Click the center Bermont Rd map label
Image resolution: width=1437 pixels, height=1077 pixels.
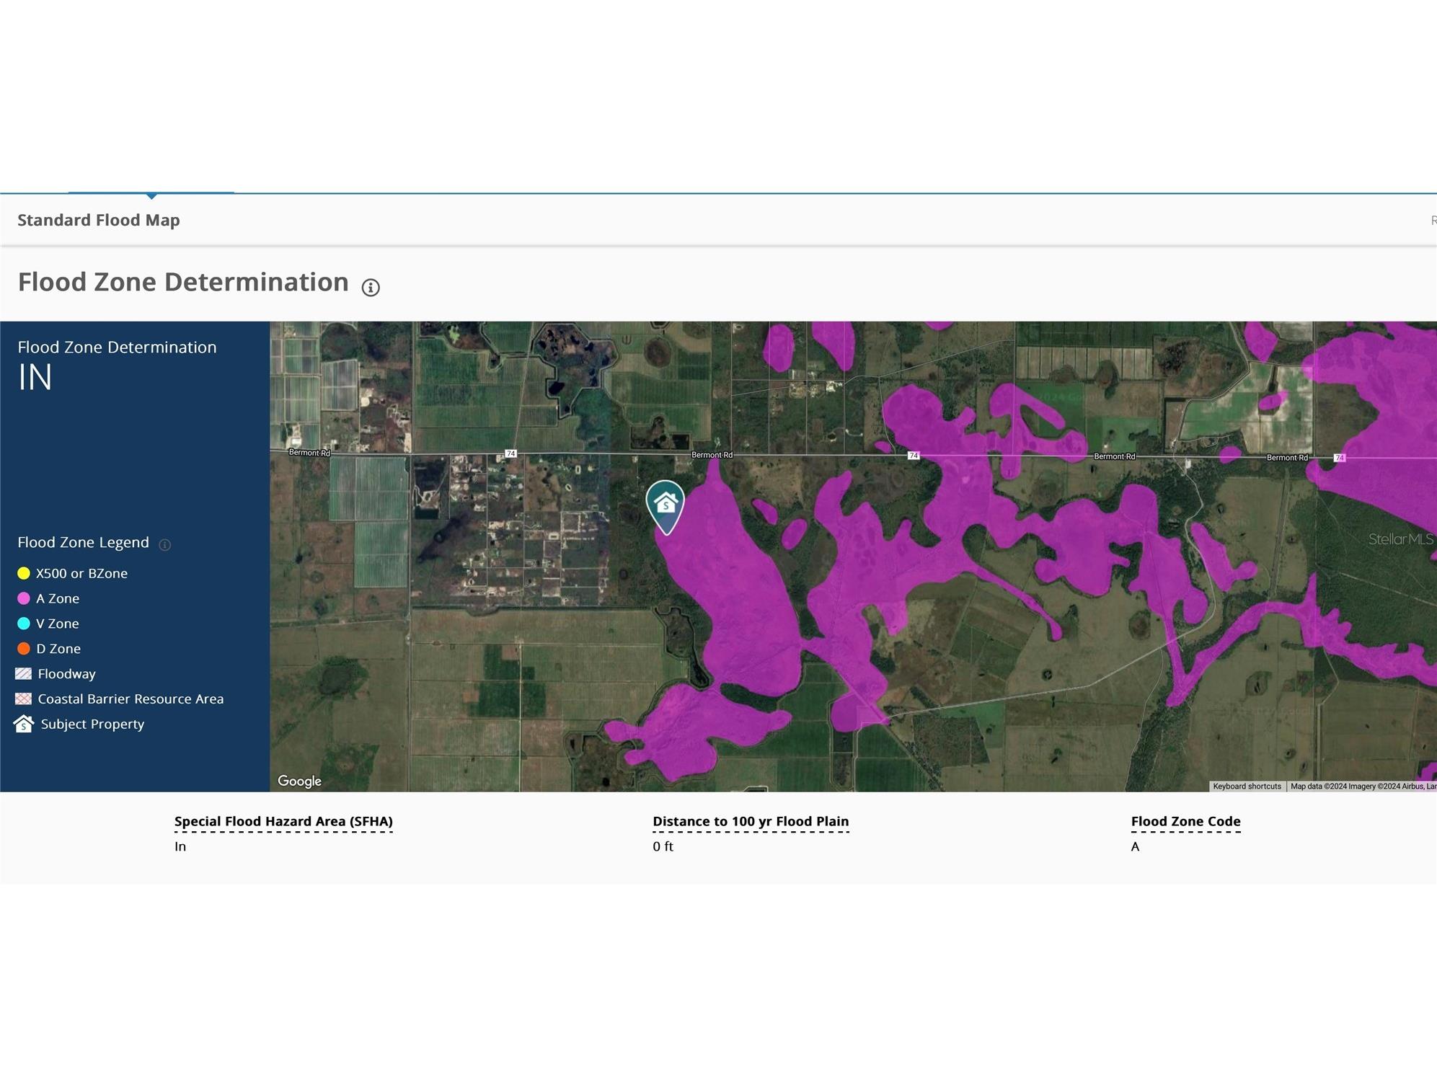[712, 455]
